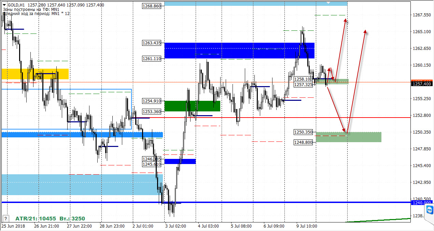Select the boxed 1250.350 label beside green zone

click(x=304, y=132)
